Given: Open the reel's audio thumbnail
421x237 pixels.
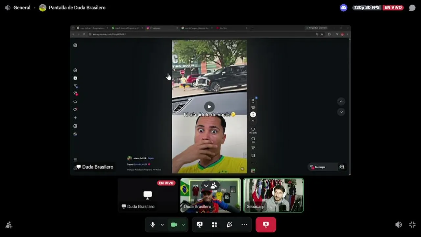Looking at the screenshot, I should tap(253, 171).
